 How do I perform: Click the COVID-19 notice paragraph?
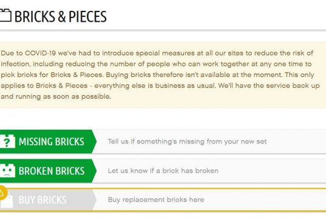(x=160, y=74)
